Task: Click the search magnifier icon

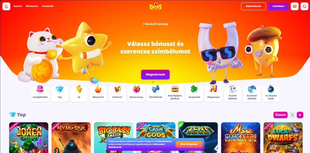Action: pos(304,6)
